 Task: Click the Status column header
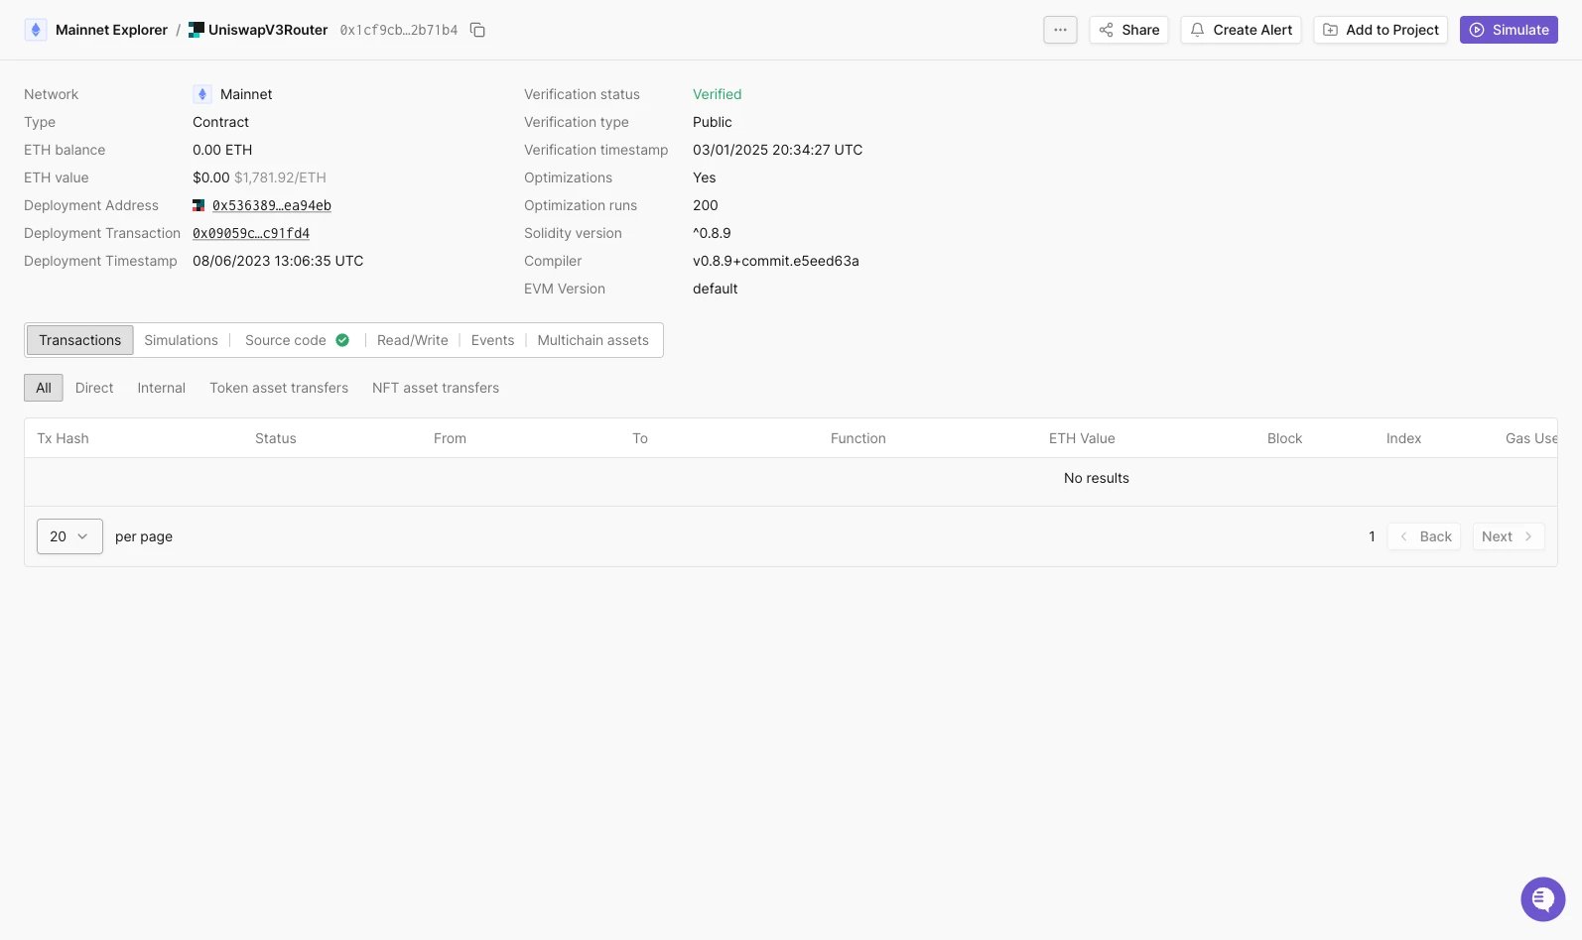(276, 438)
